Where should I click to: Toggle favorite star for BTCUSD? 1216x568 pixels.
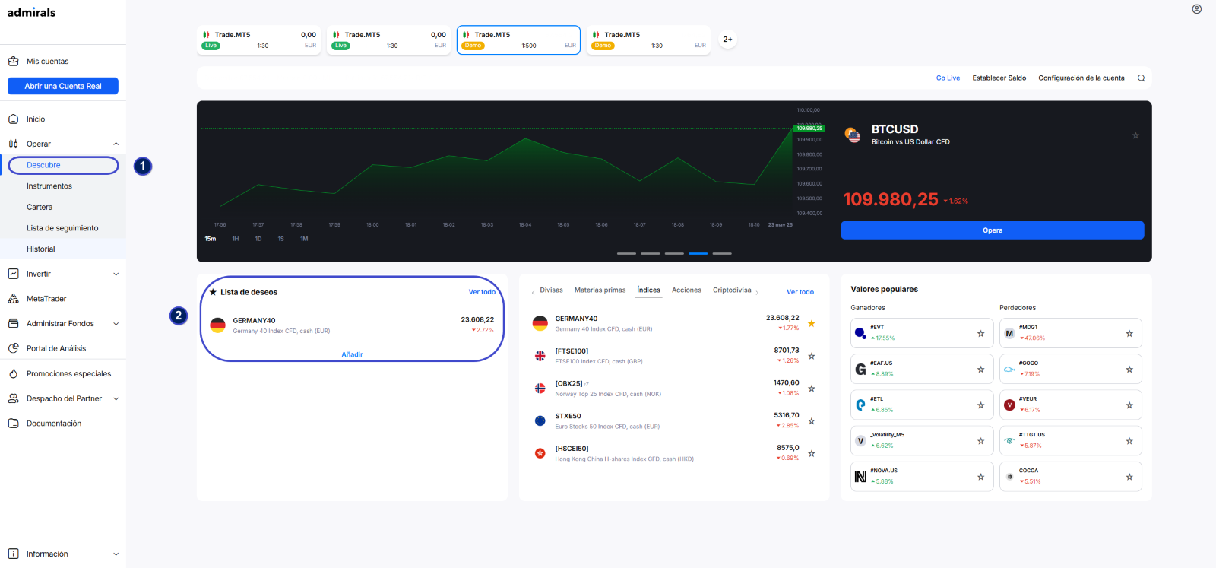pyautogui.click(x=1135, y=135)
